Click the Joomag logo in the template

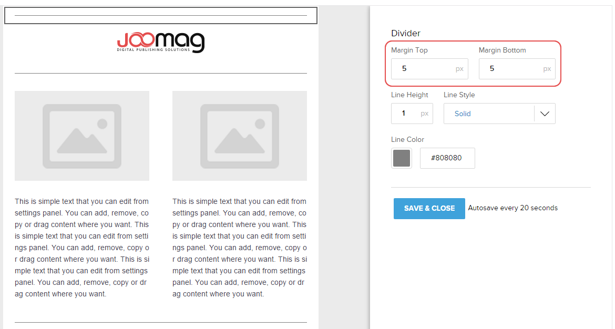click(160, 42)
